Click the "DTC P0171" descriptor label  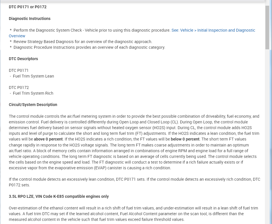pos(19,70)
